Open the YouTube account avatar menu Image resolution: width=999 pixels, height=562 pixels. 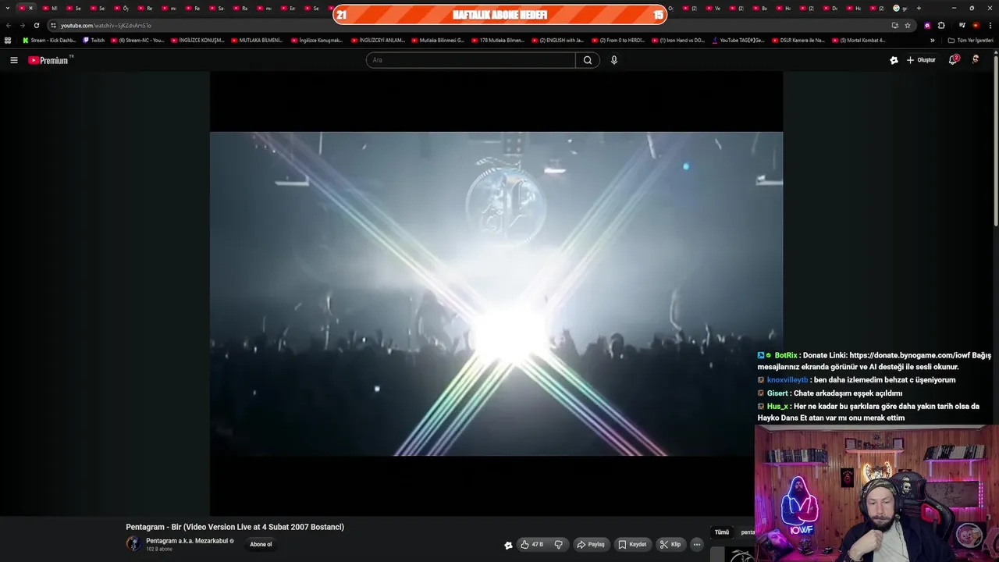pyautogui.click(x=976, y=60)
